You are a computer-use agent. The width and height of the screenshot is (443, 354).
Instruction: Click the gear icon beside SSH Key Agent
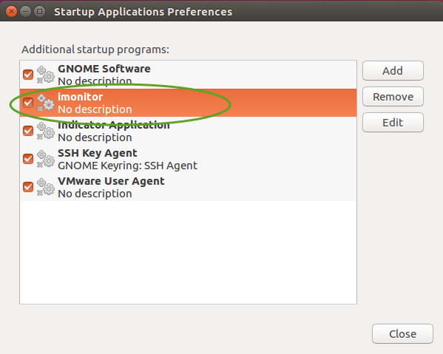[46, 159]
